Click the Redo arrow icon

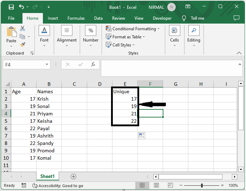35,7
